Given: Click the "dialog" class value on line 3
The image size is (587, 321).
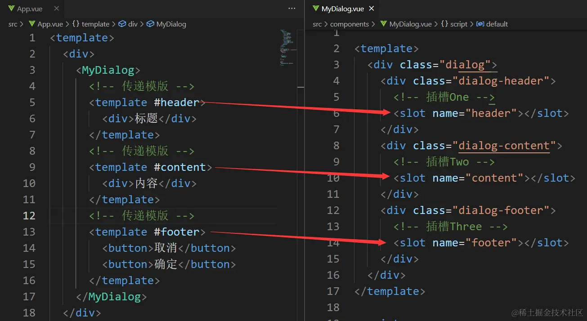Looking at the screenshot, I should tap(465, 65).
